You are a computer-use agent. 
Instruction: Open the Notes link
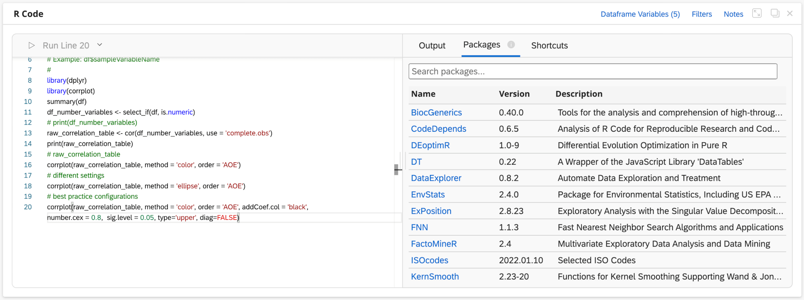pyautogui.click(x=733, y=14)
